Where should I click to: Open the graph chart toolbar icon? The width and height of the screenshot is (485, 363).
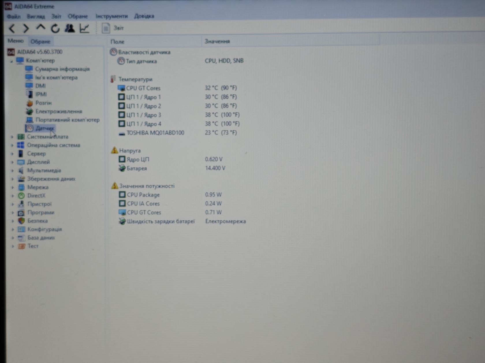(x=85, y=28)
